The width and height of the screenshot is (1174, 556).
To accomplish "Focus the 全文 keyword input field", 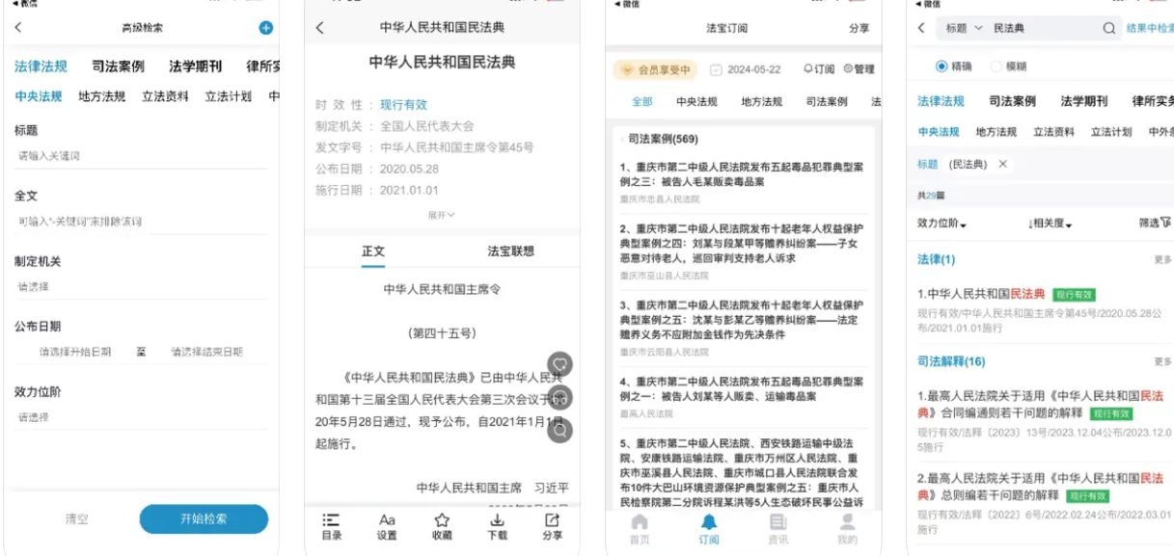I will pyautogui.click(x=141, y=221).
